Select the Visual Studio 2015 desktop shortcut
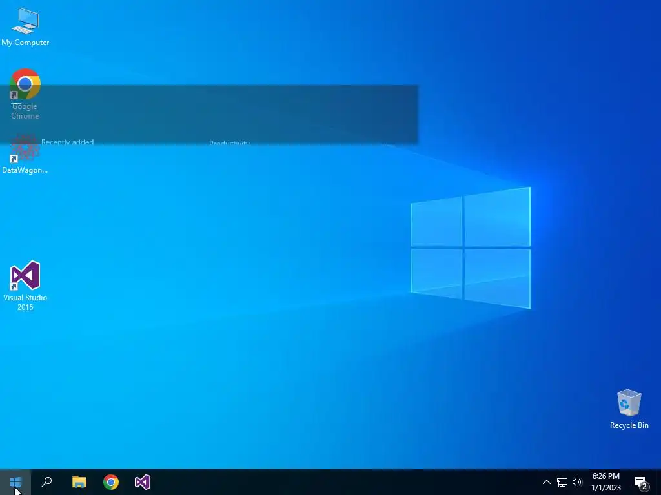 point(25,286)
